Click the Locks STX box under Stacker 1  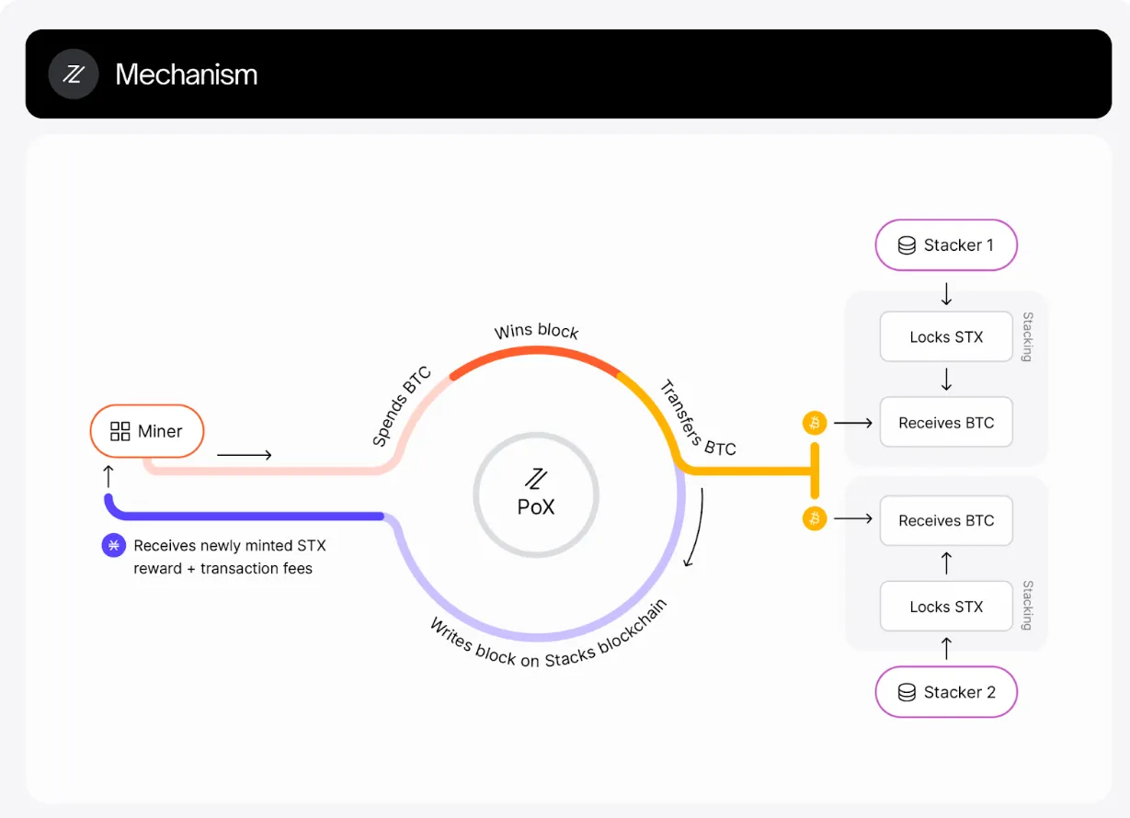tap(946, 337)
